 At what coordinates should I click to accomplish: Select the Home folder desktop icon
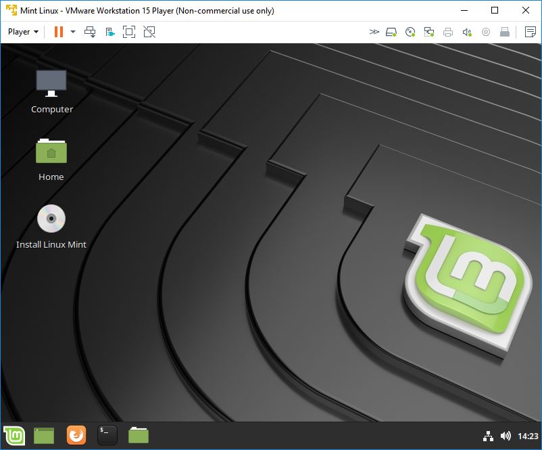51,151
